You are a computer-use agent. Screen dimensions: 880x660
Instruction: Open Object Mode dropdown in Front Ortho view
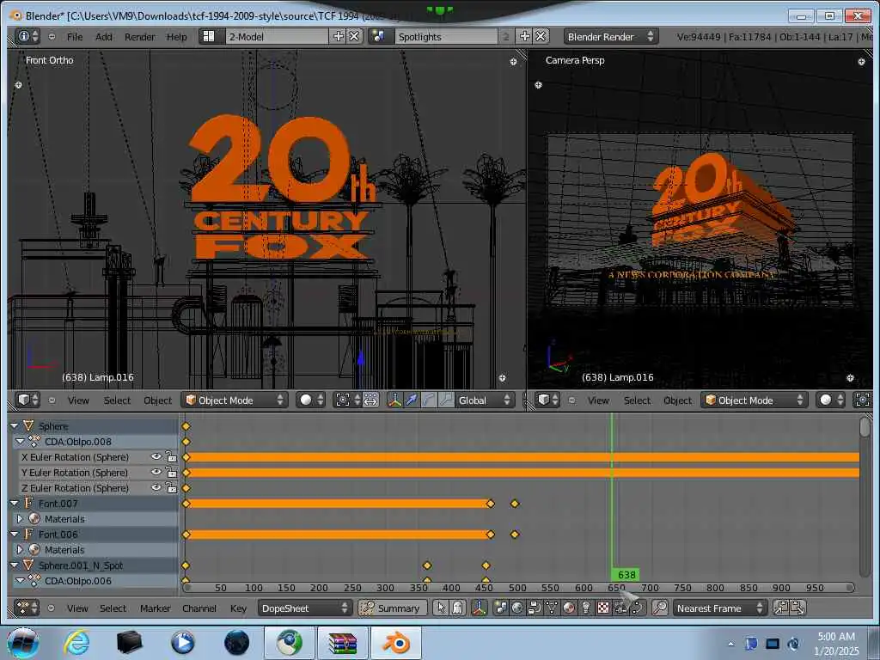pos(235,400)
